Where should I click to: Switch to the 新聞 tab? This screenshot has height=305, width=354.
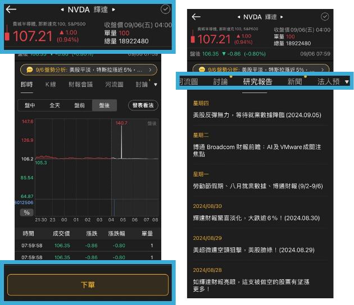pos(294,81)
